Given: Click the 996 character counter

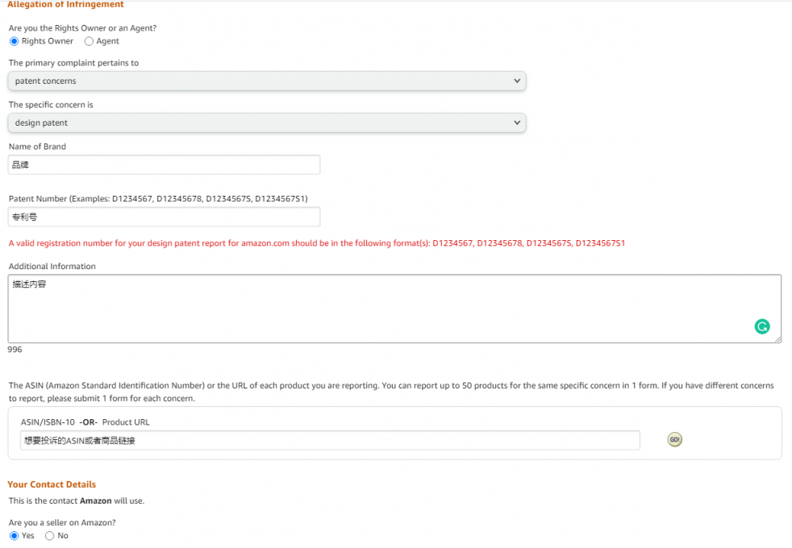Looking at the screenshot, I should (x=15, y=350).
